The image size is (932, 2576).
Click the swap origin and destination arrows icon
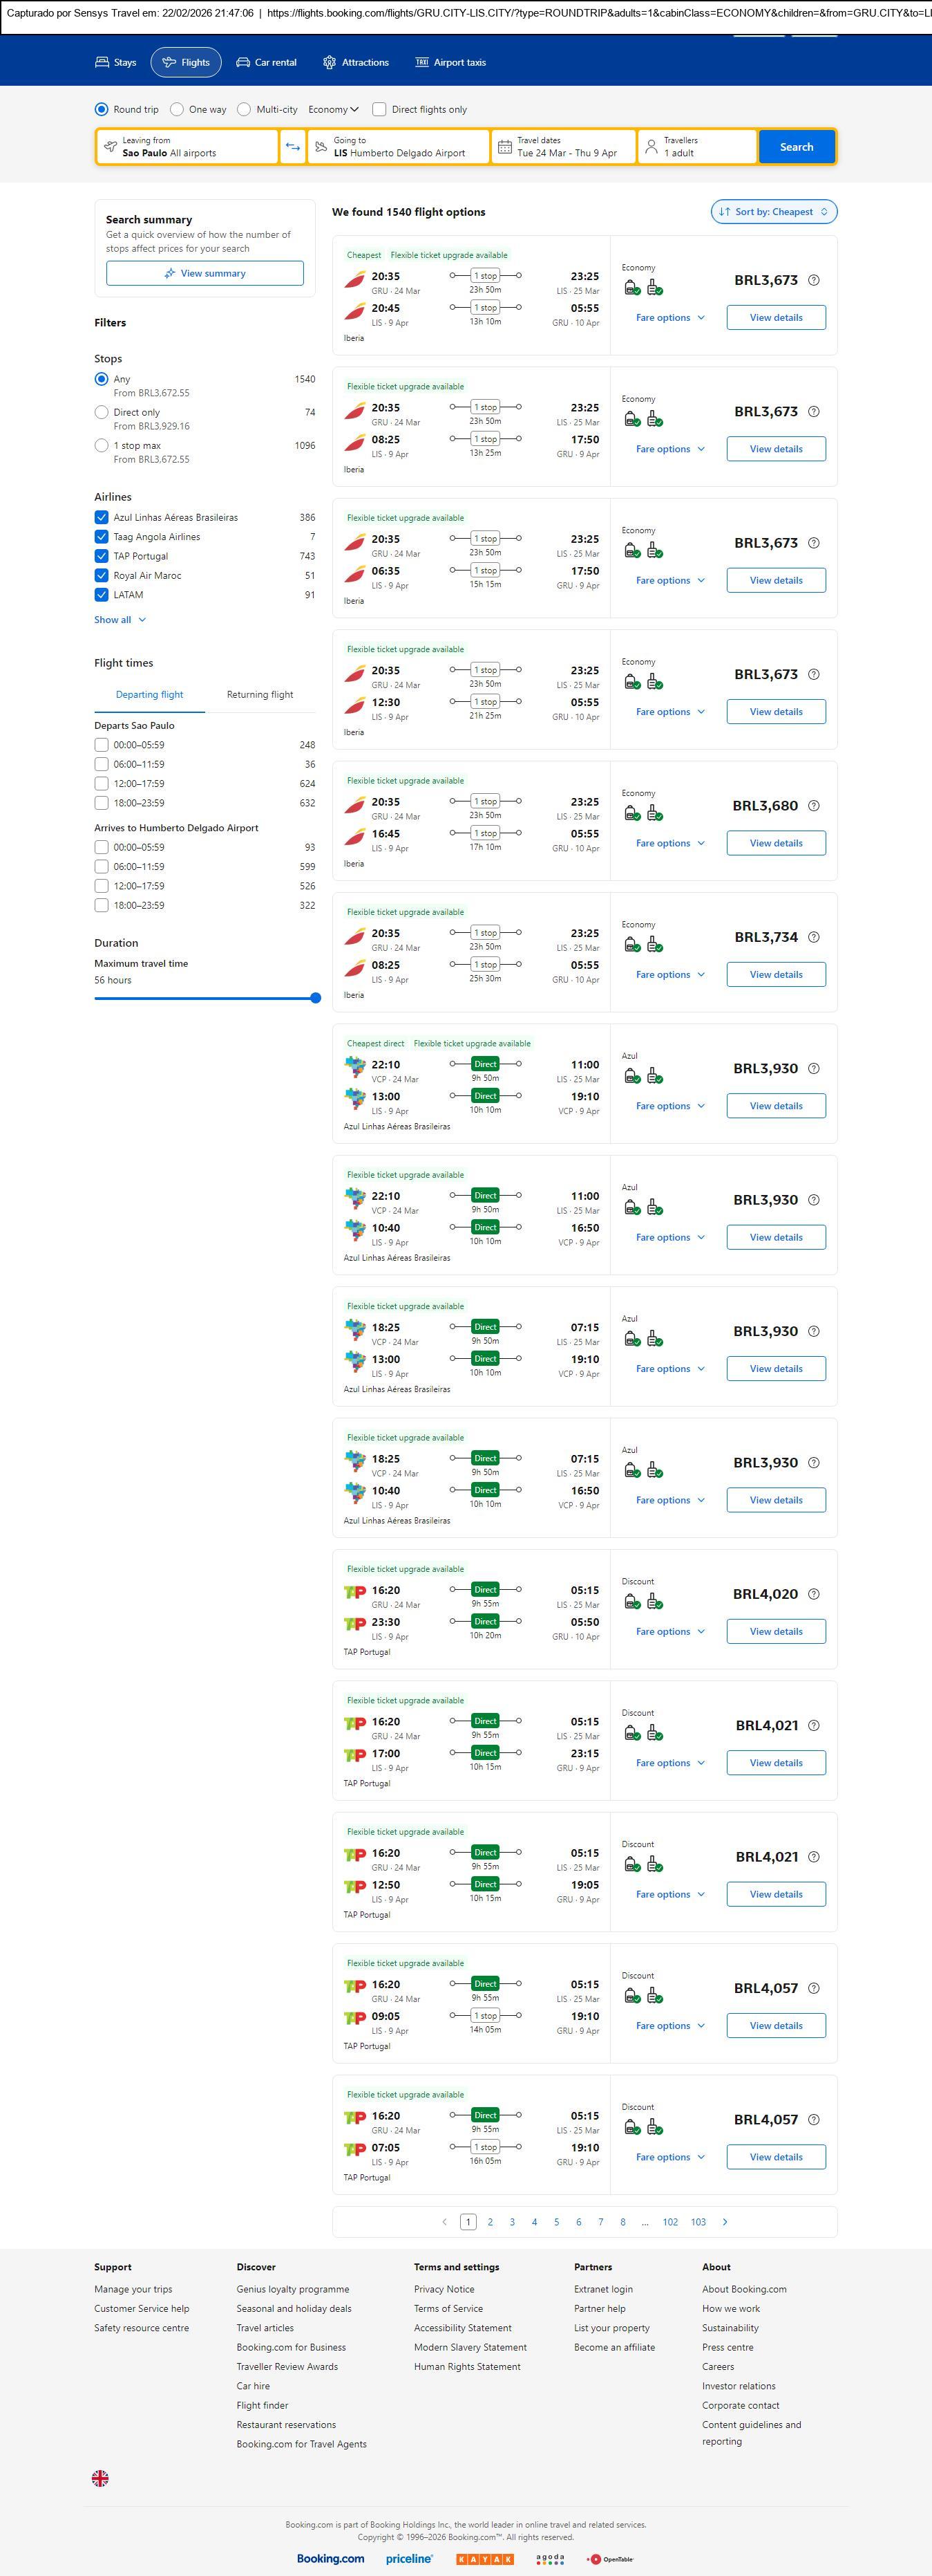coord(293,147)
